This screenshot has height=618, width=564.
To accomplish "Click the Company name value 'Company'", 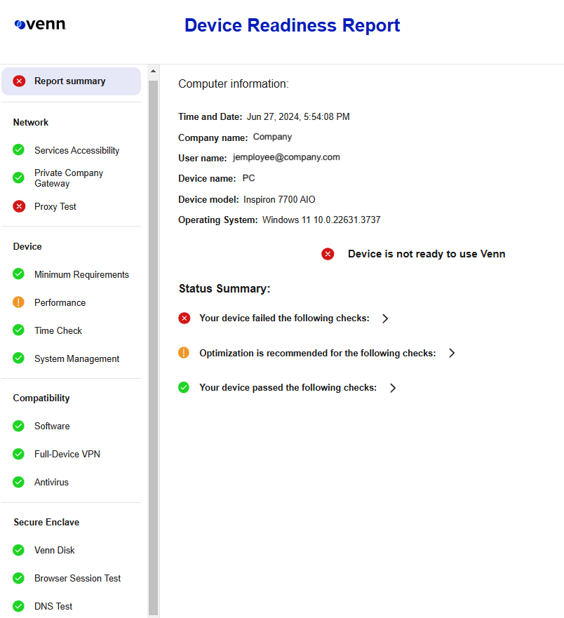I will coord(272,137).
